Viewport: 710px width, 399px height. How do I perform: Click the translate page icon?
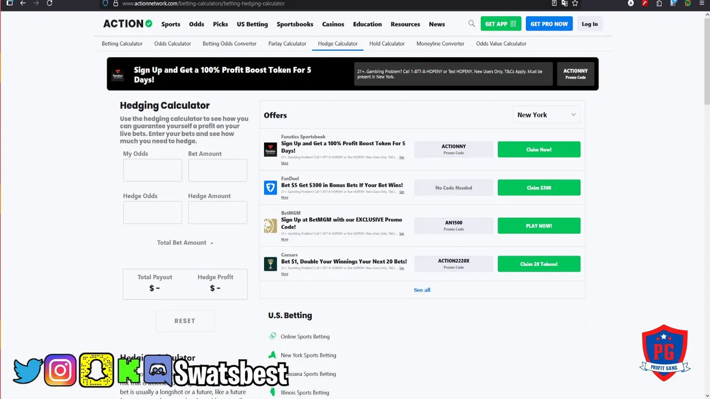tap(565, 3)
